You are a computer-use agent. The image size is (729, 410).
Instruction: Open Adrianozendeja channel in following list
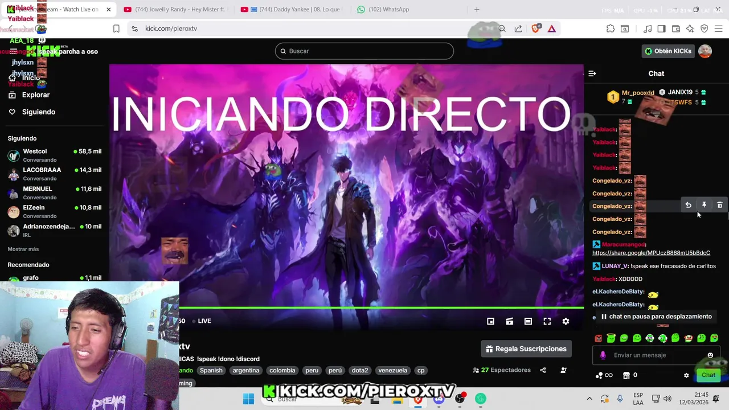(55, 230)
